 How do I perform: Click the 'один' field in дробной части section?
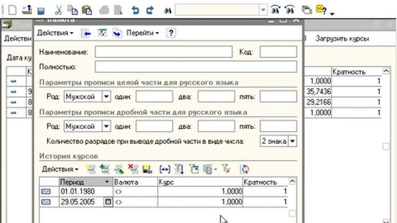coord(154,126)
